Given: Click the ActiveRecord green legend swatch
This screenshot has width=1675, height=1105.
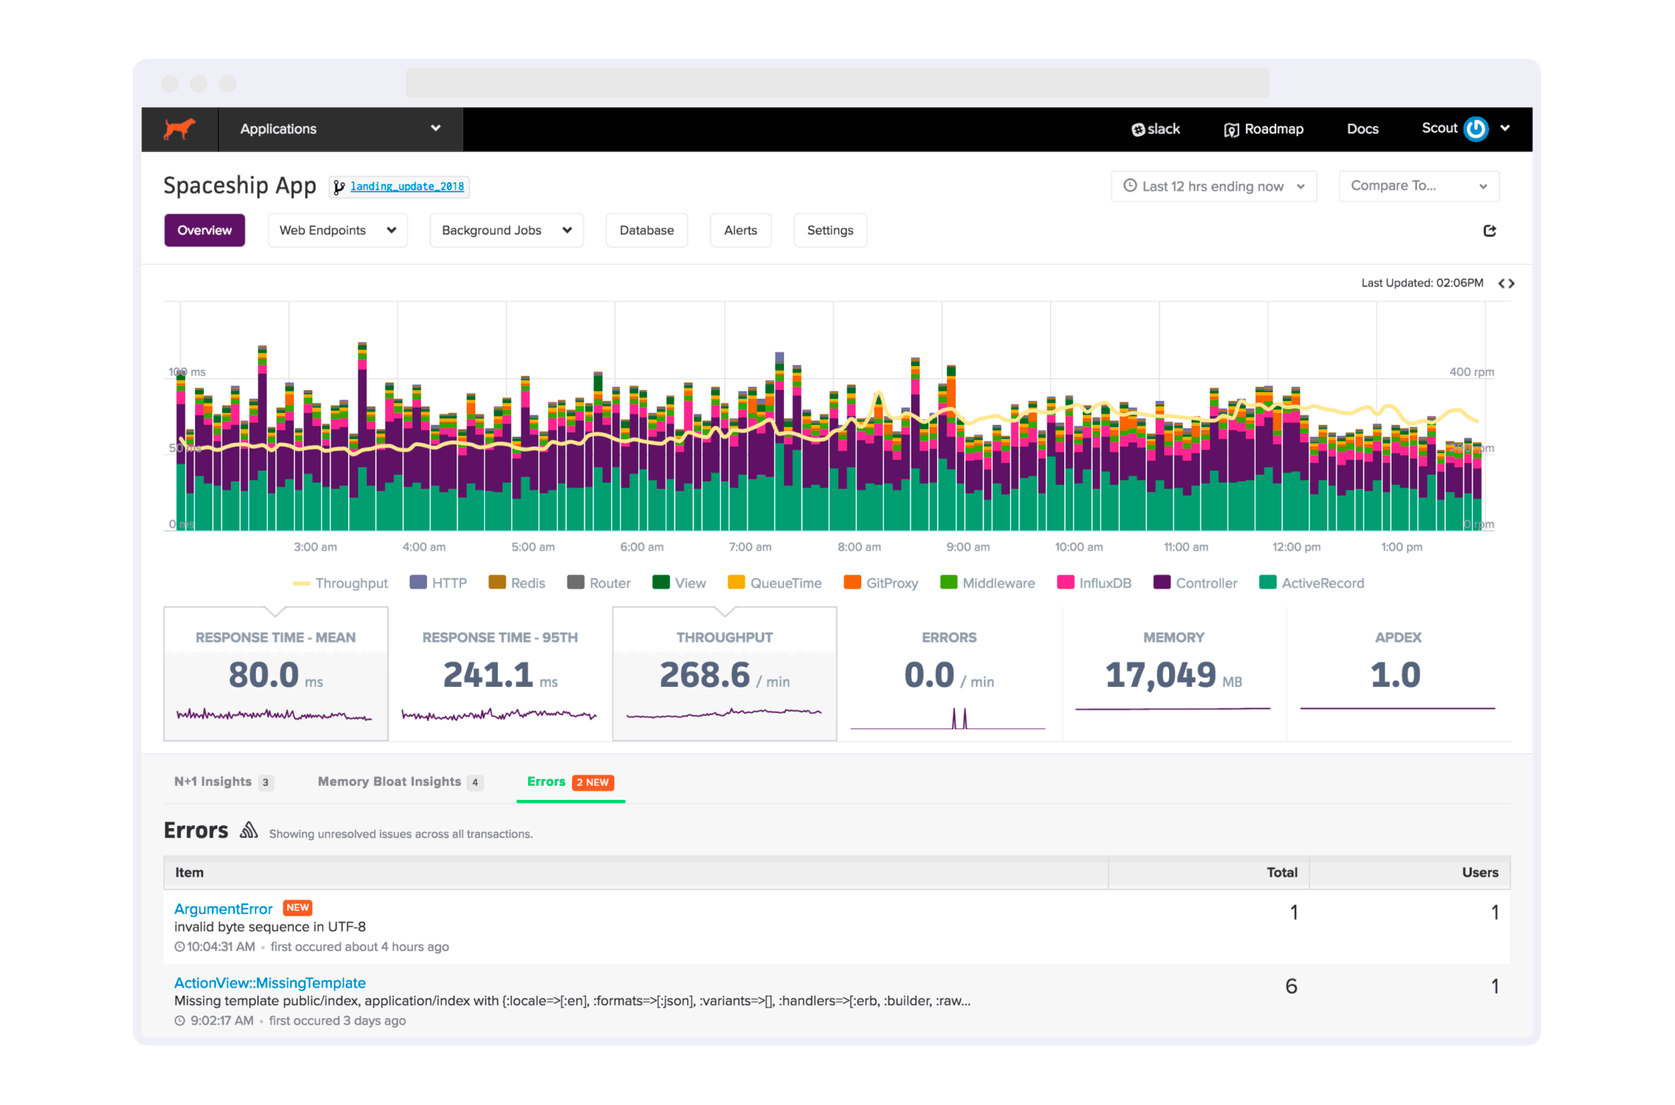Looking at the screenshot, I should tap(1267, 583).
